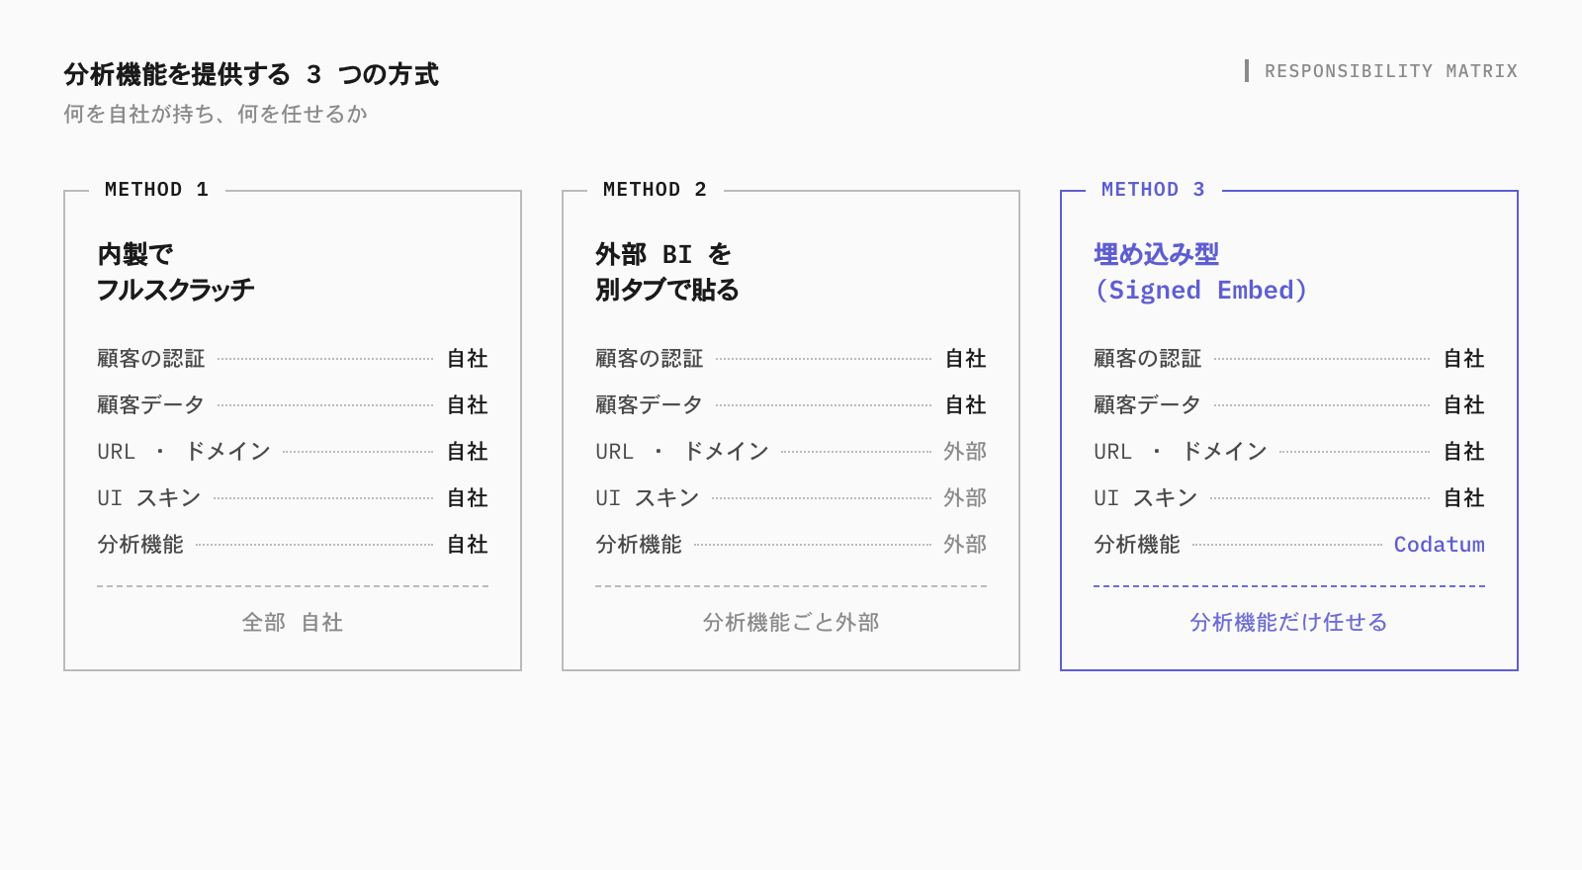Click 顧客データ in the Method 3 card
Image resolution: width=1582 pixels, height=870 pixels.
[x=1148, y=404]
